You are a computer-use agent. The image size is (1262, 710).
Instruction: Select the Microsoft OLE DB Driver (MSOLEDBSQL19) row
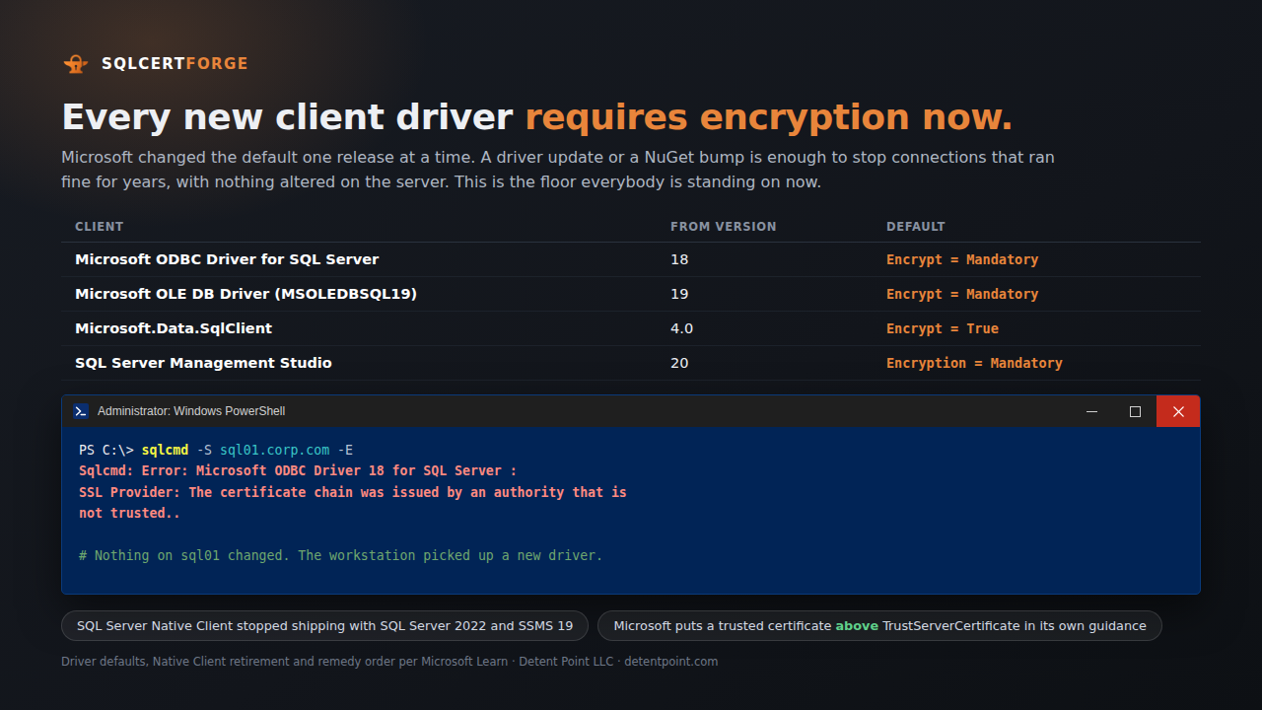pyautogui.click(x=631, y=294)
